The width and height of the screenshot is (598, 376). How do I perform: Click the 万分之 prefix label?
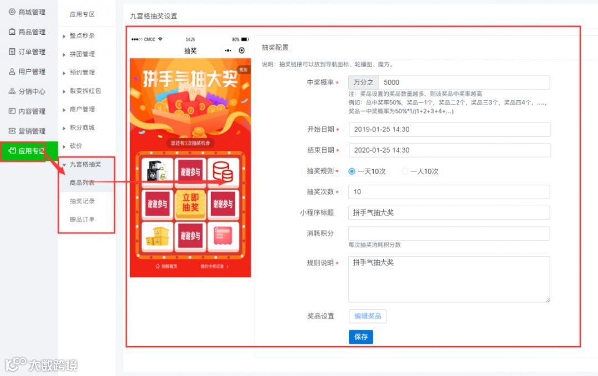click(363, 82)
